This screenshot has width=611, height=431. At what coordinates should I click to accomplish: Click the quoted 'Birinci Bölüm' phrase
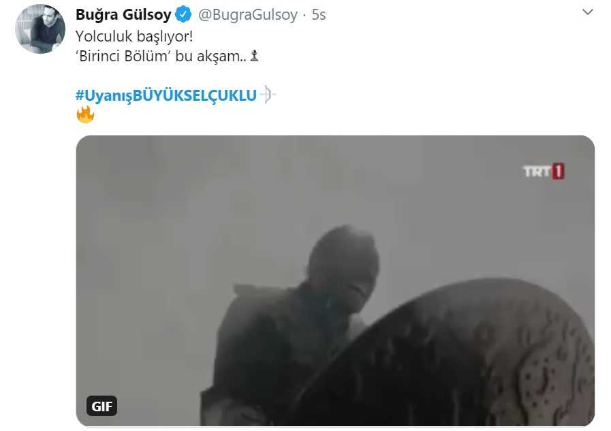pos(123,56)
